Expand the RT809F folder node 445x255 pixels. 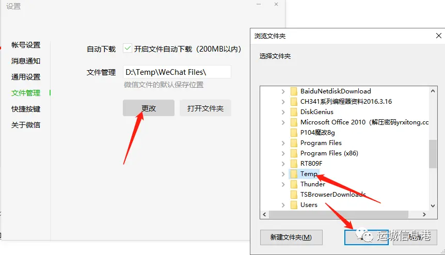283,164
